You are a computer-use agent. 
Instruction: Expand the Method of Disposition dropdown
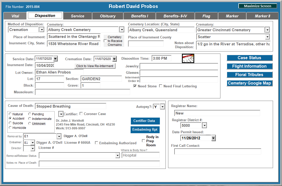(42, 30)
